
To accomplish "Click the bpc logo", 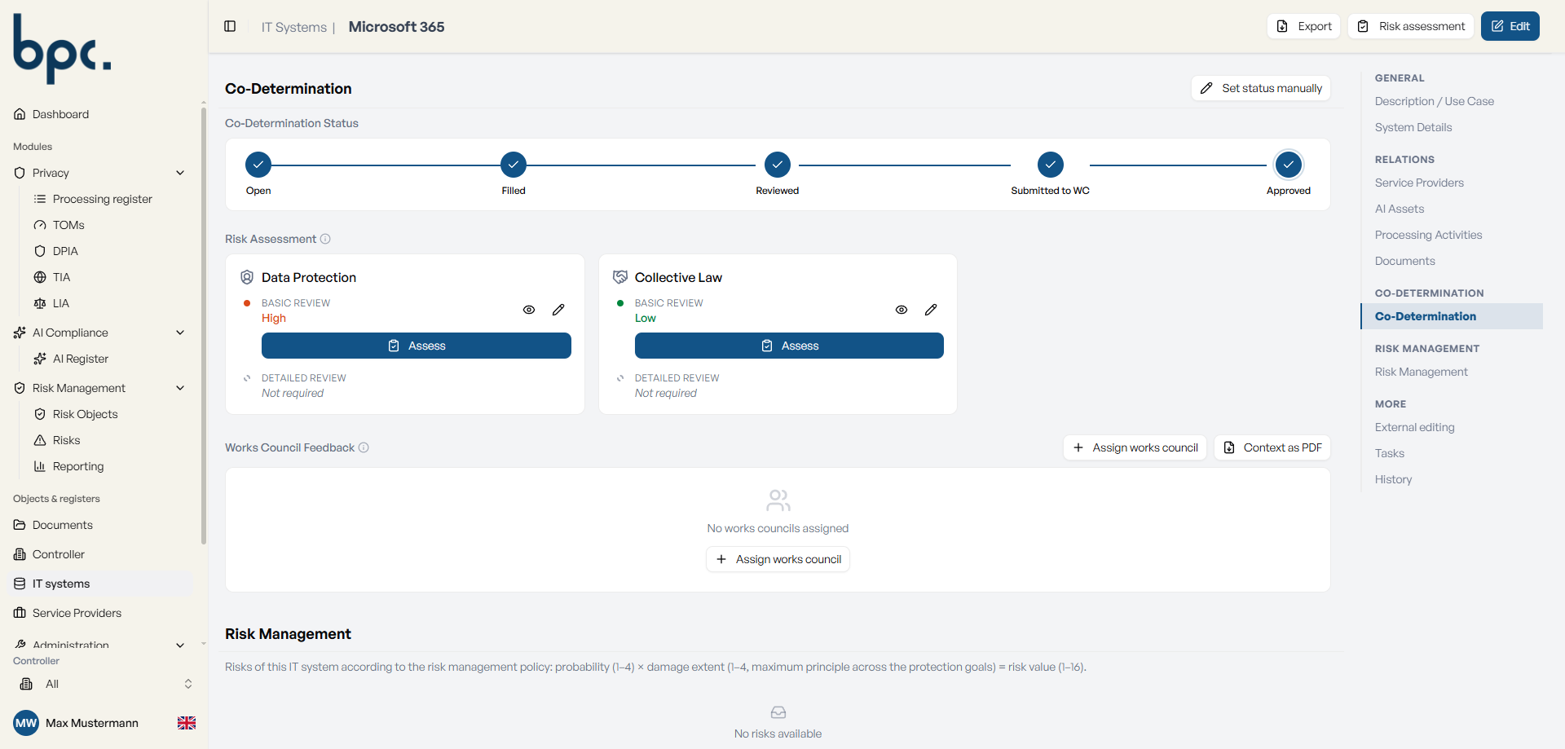I will tap(62, 49).
